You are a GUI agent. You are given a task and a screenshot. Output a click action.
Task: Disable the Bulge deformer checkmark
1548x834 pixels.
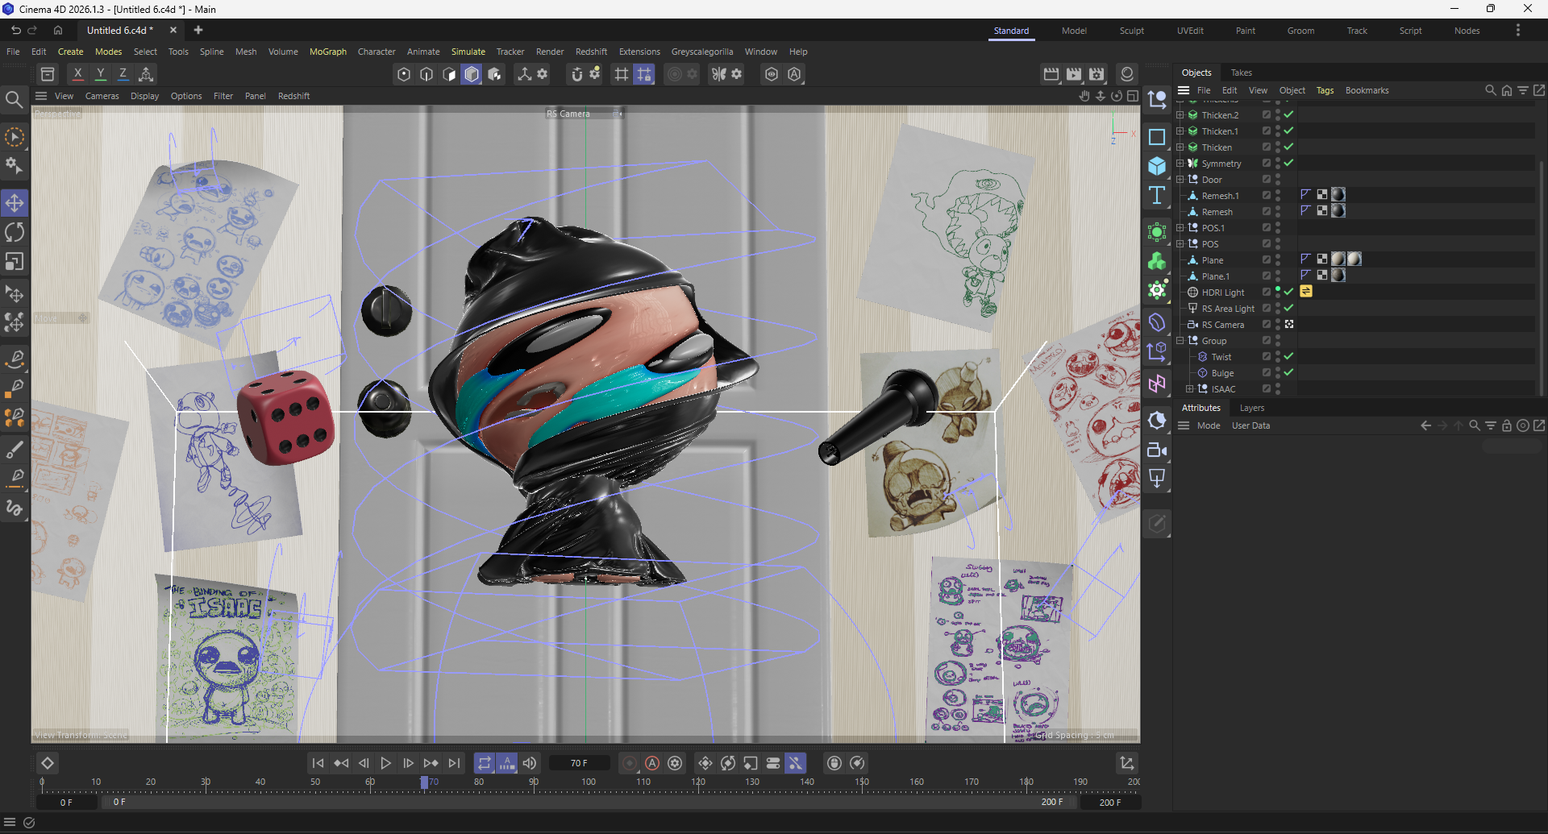1288,372
